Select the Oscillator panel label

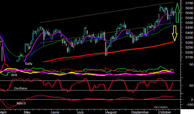[21, 88]
